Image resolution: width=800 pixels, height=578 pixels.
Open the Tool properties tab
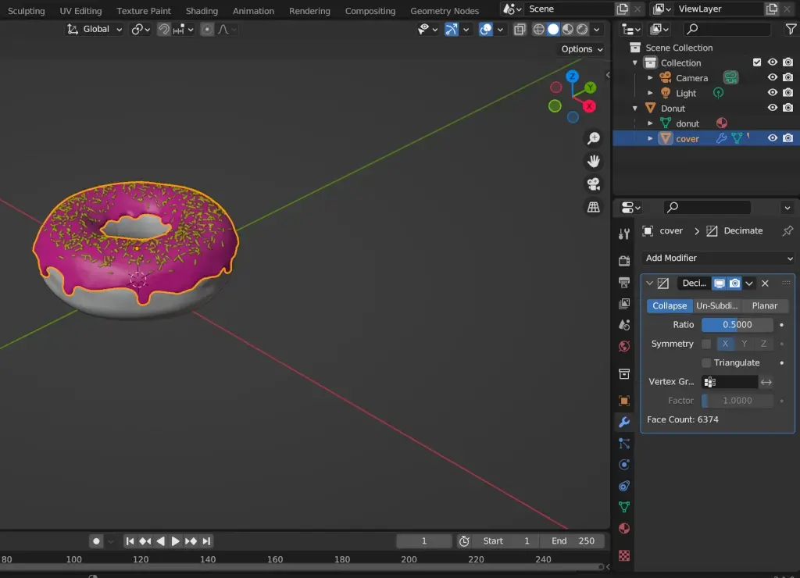tap(624, 234)
